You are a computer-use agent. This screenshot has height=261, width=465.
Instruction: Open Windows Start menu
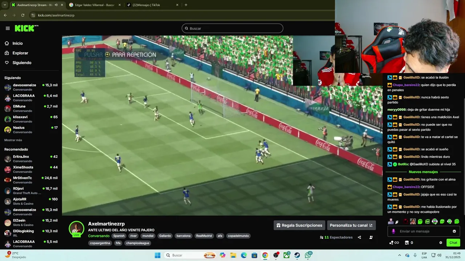tap(157, 255)
